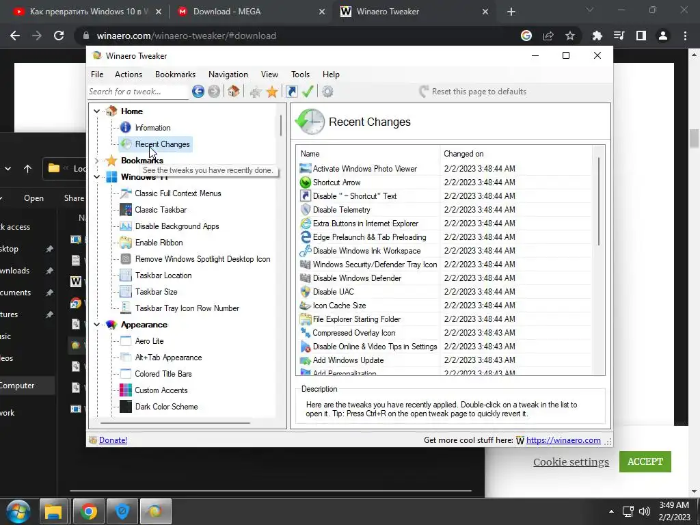Select Taskbar Size in the tree
Screen dimensions: 700x525
coord(157,292)
